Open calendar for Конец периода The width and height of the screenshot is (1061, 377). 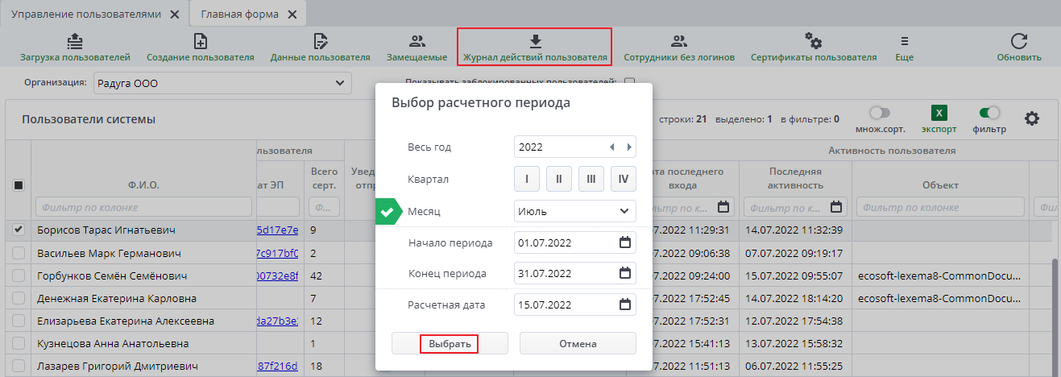tap(624, 273)
